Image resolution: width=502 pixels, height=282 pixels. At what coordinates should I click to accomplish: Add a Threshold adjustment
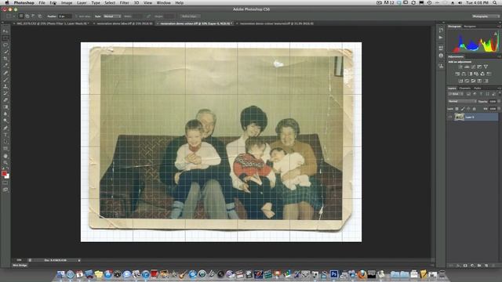(x=473, y=81)
